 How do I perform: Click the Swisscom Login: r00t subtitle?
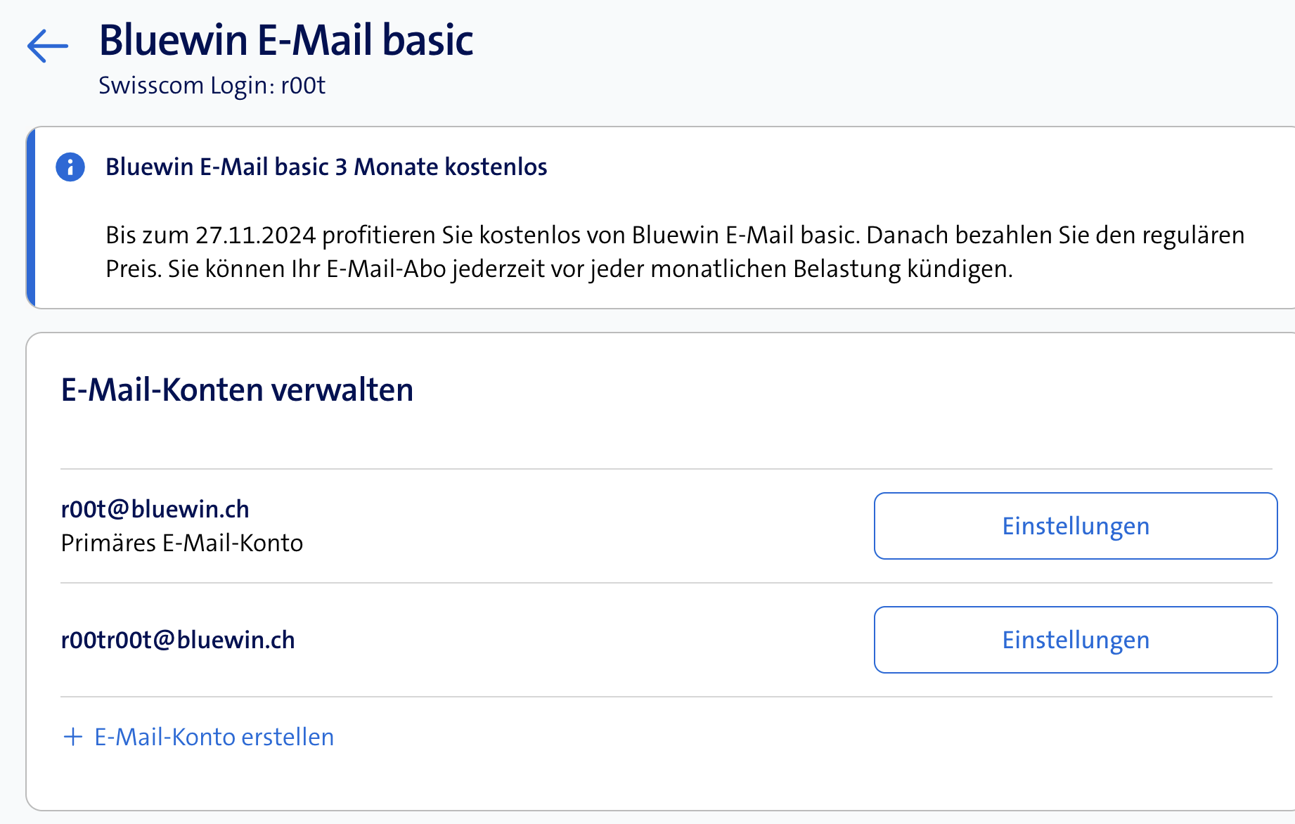pyautogui.click(x=212, y=86)
